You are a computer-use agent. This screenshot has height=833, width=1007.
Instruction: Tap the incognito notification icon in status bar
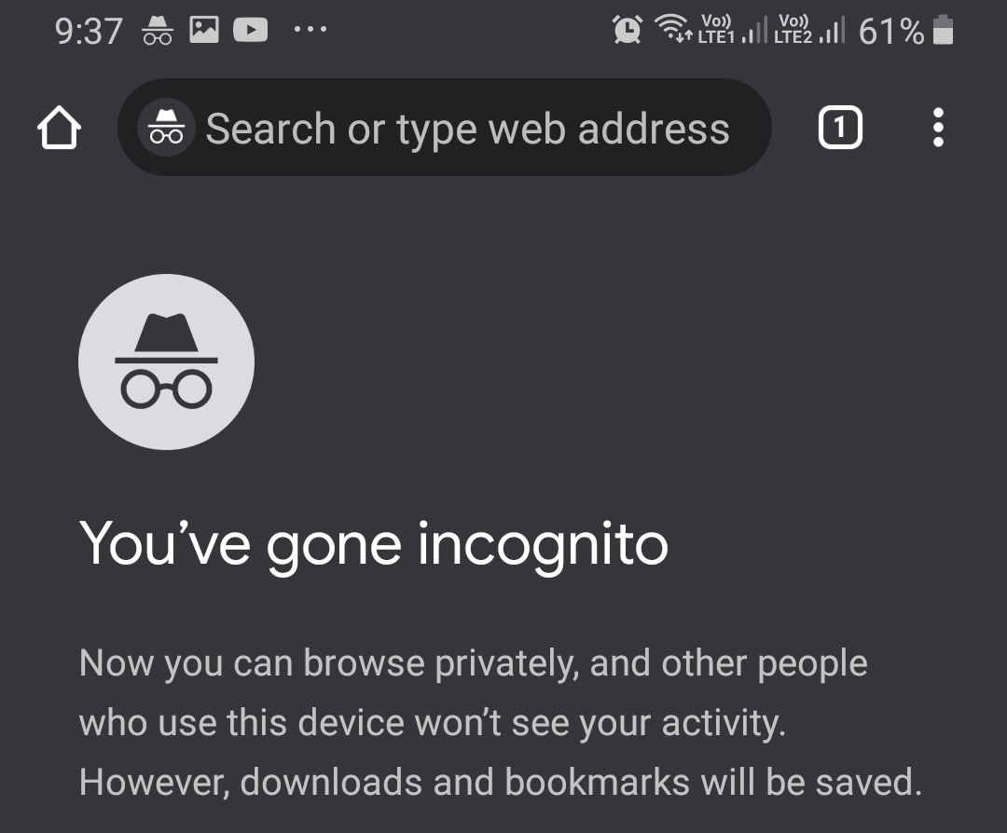point(157,31)
